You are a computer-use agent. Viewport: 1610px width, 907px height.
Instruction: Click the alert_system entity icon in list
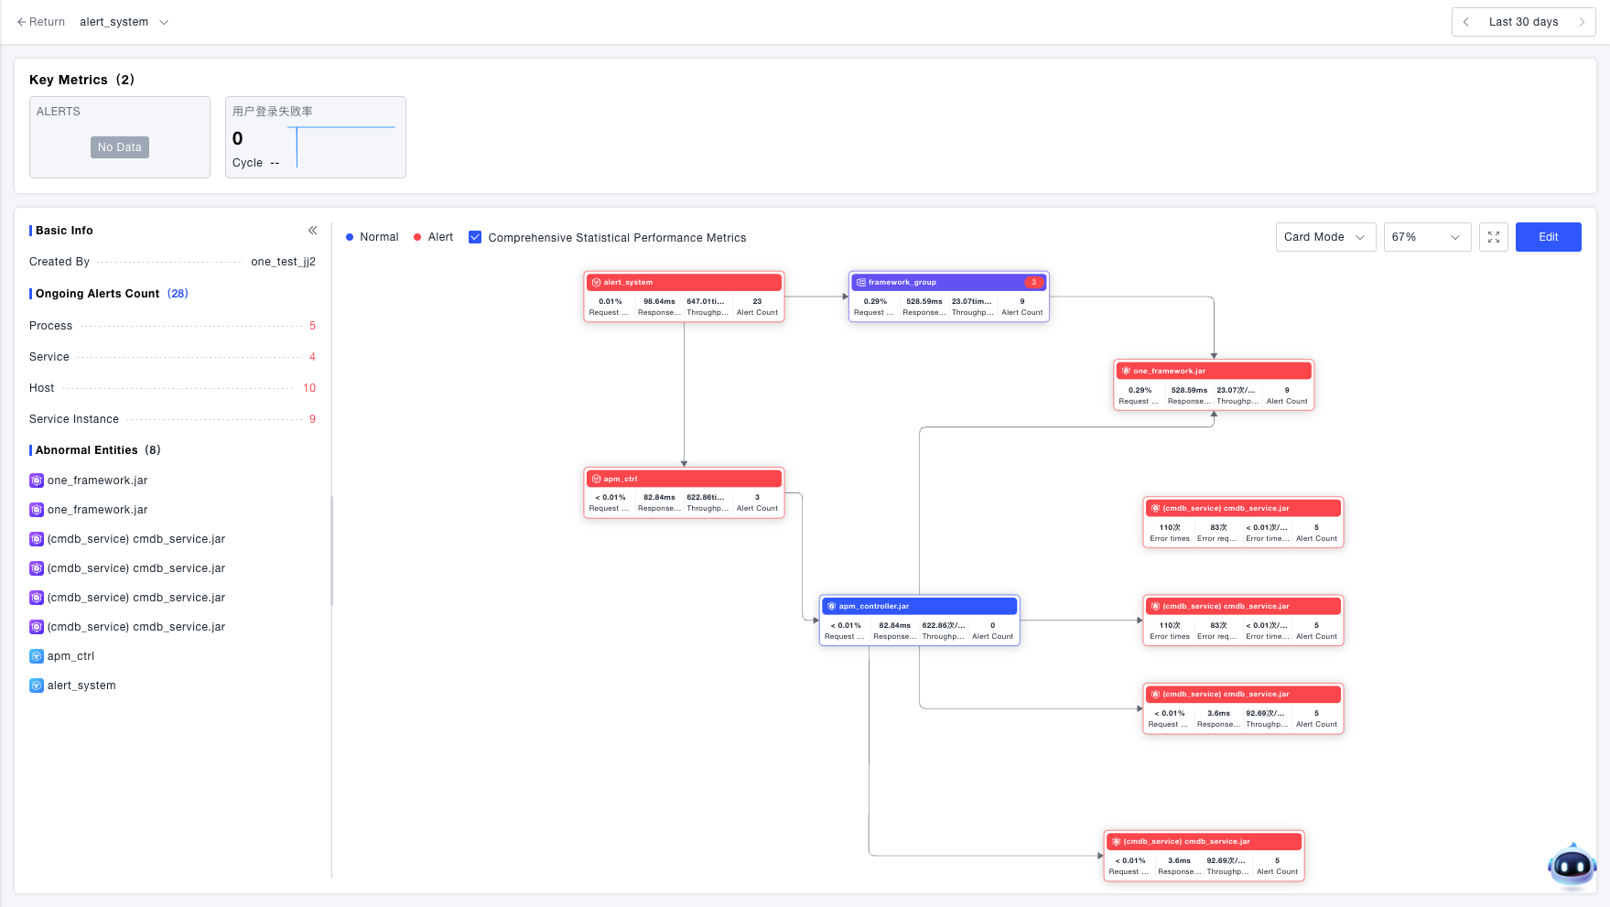(37, 686)
